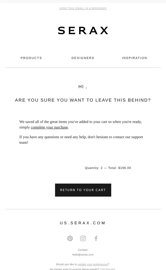The height and width of the screenshot is (270, 166).
Task: Click the 'HI ,' greeting text
Action: click(83, 87)
